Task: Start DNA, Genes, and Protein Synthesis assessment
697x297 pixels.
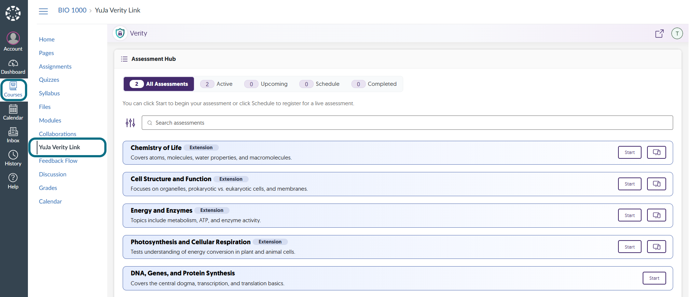Action: 654,278
